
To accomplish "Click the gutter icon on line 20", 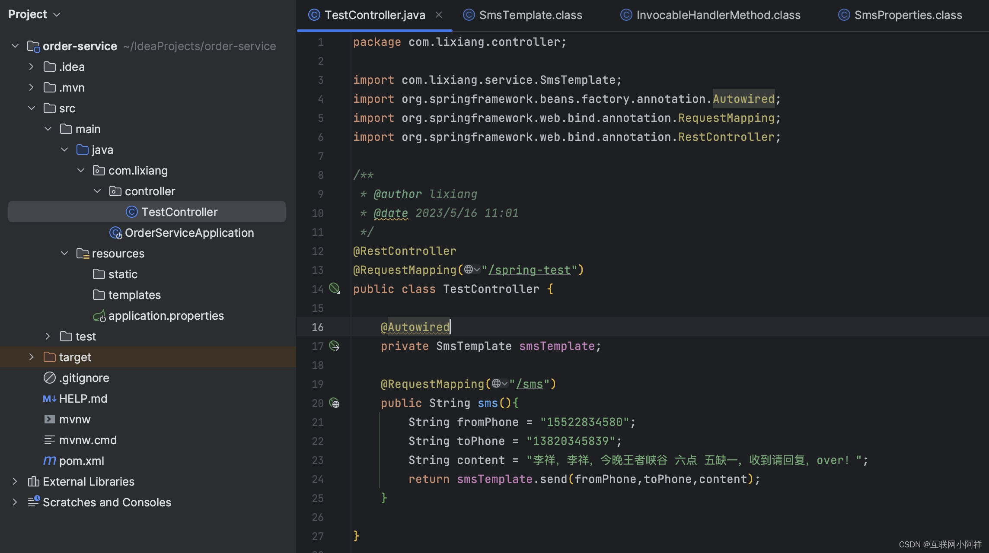I will (334, 403).
